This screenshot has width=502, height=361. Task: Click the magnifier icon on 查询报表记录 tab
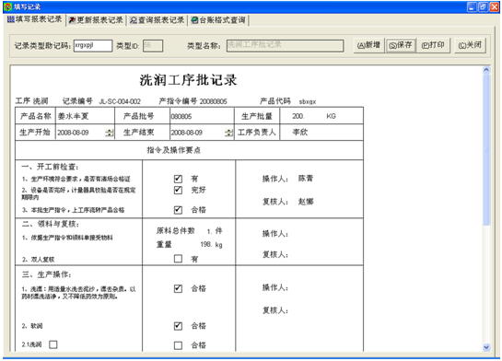pos(134,20)
